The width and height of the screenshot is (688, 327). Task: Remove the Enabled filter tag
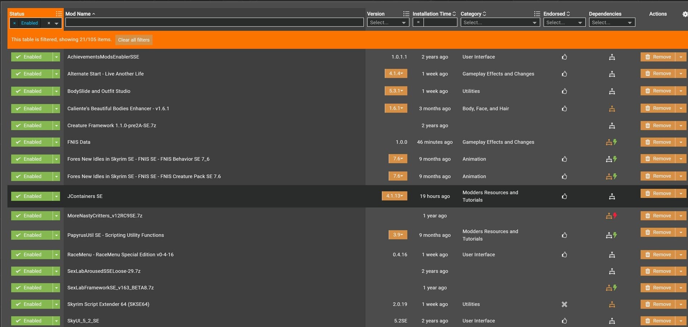(x=14, y=23)
